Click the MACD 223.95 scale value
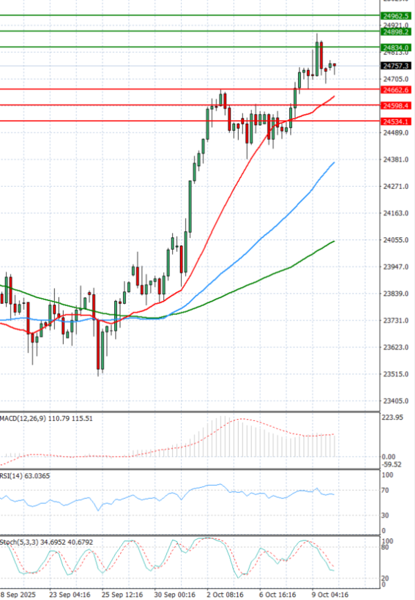 (x=394, y=417)
